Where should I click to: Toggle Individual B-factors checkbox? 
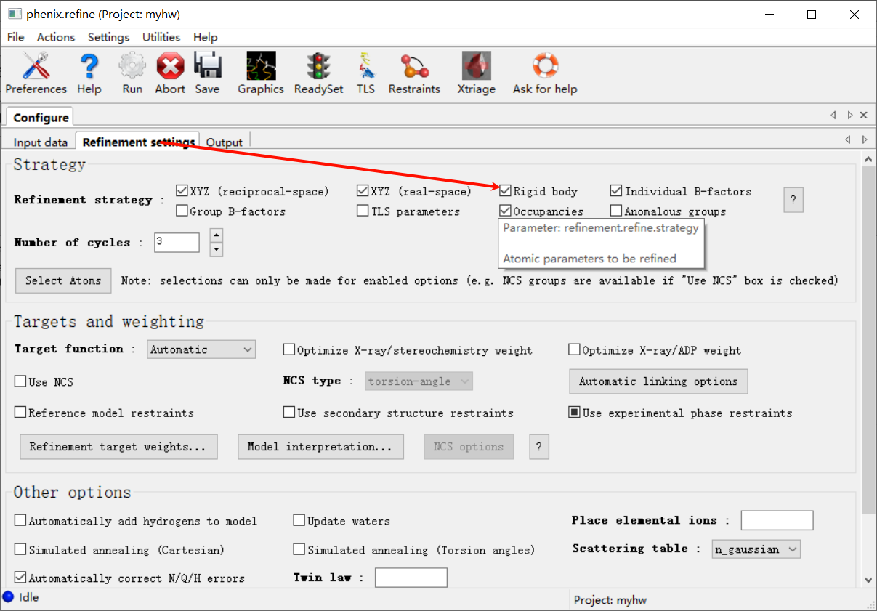coord(616,191)
